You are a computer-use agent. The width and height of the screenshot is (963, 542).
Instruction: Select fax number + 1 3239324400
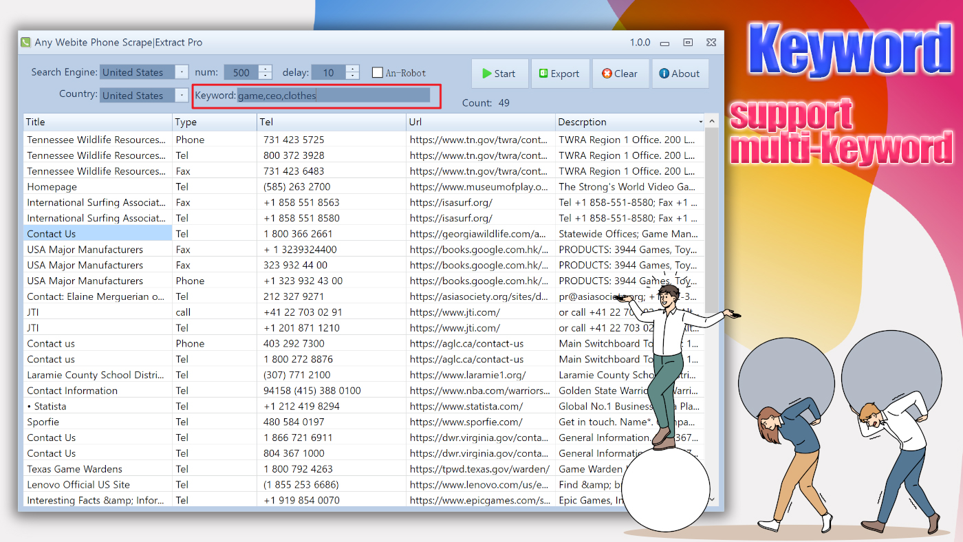click(300, 250)
